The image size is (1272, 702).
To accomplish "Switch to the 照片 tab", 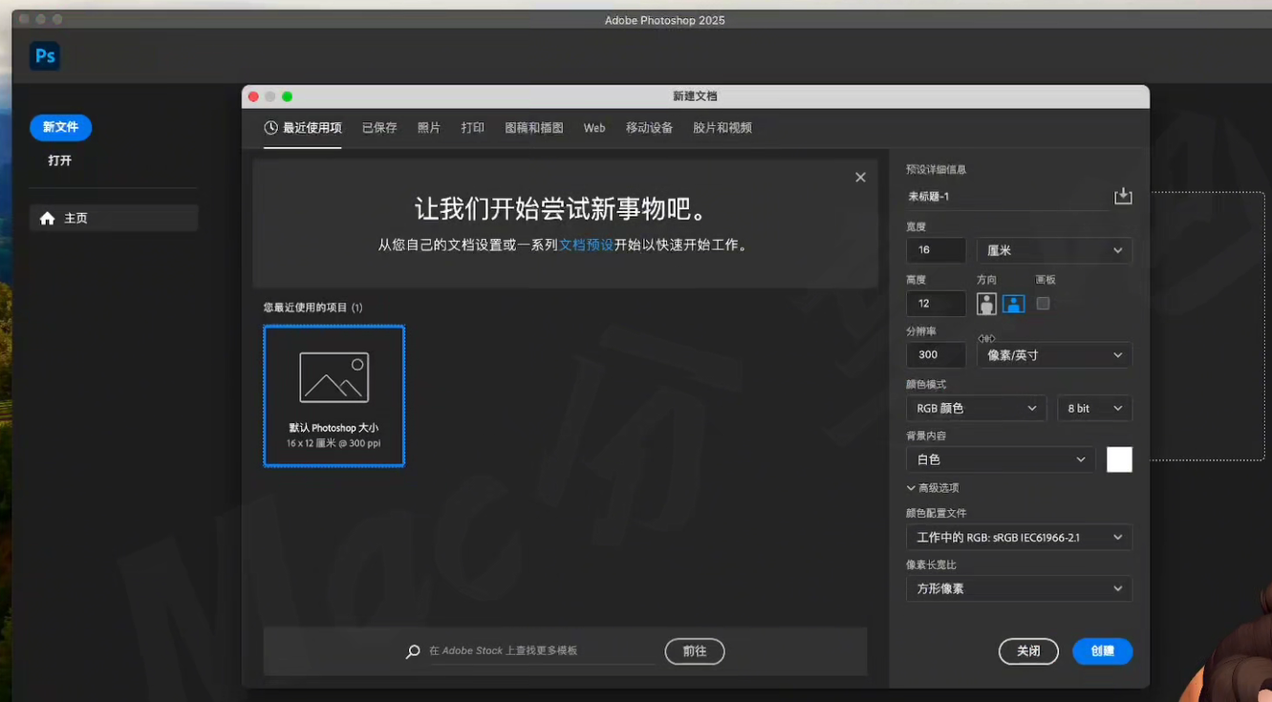I will [x=429, y=128].
